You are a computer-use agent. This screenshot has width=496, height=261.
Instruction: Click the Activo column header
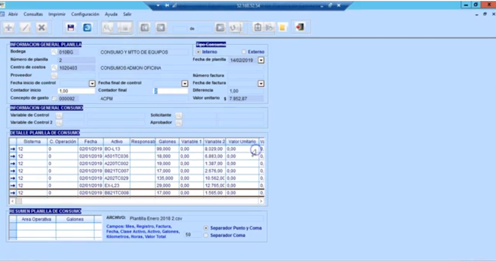point(117,141)
